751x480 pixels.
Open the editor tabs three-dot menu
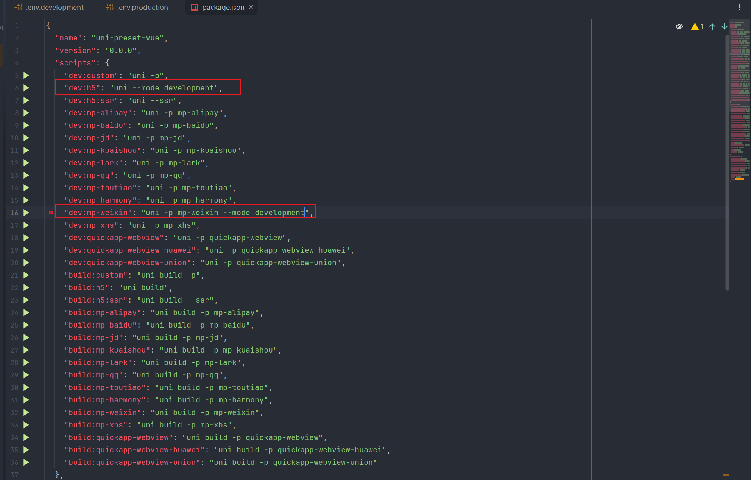(x=739, y=7)
